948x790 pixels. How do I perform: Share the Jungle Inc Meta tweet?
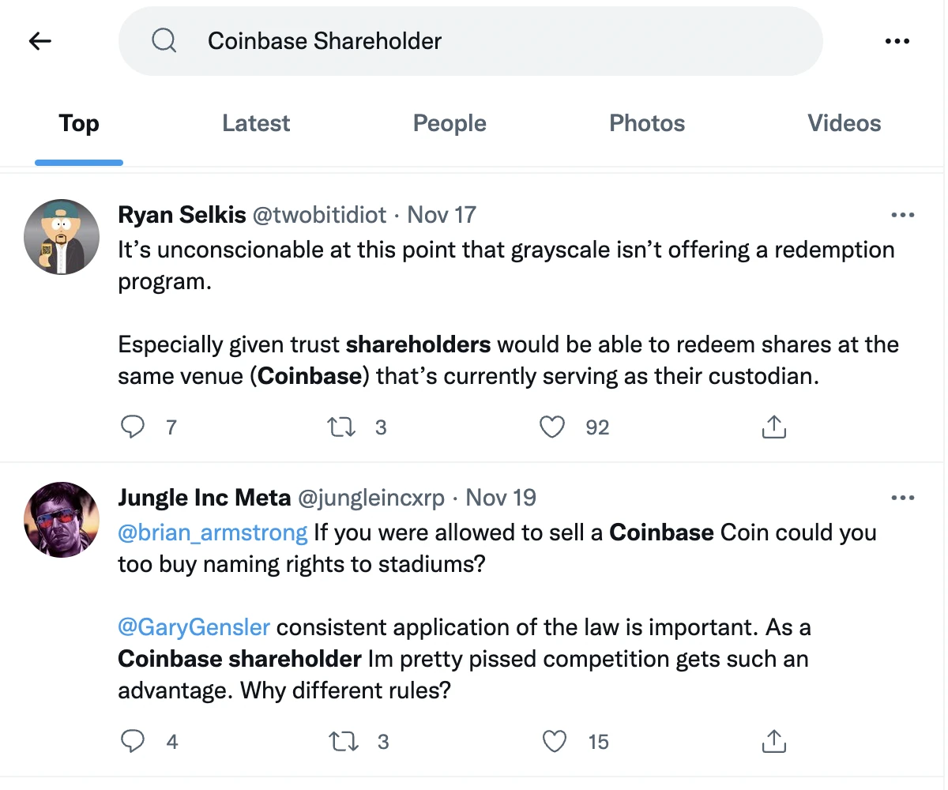pos(773,742)
